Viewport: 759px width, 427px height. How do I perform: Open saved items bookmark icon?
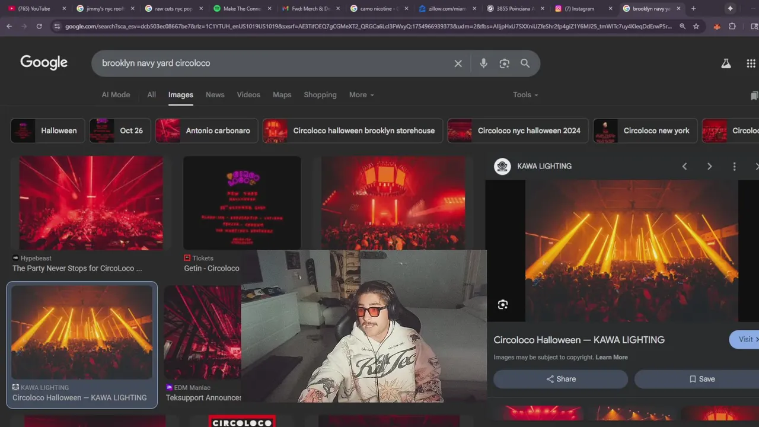754,95
